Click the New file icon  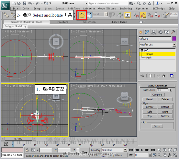coord(14,3)
